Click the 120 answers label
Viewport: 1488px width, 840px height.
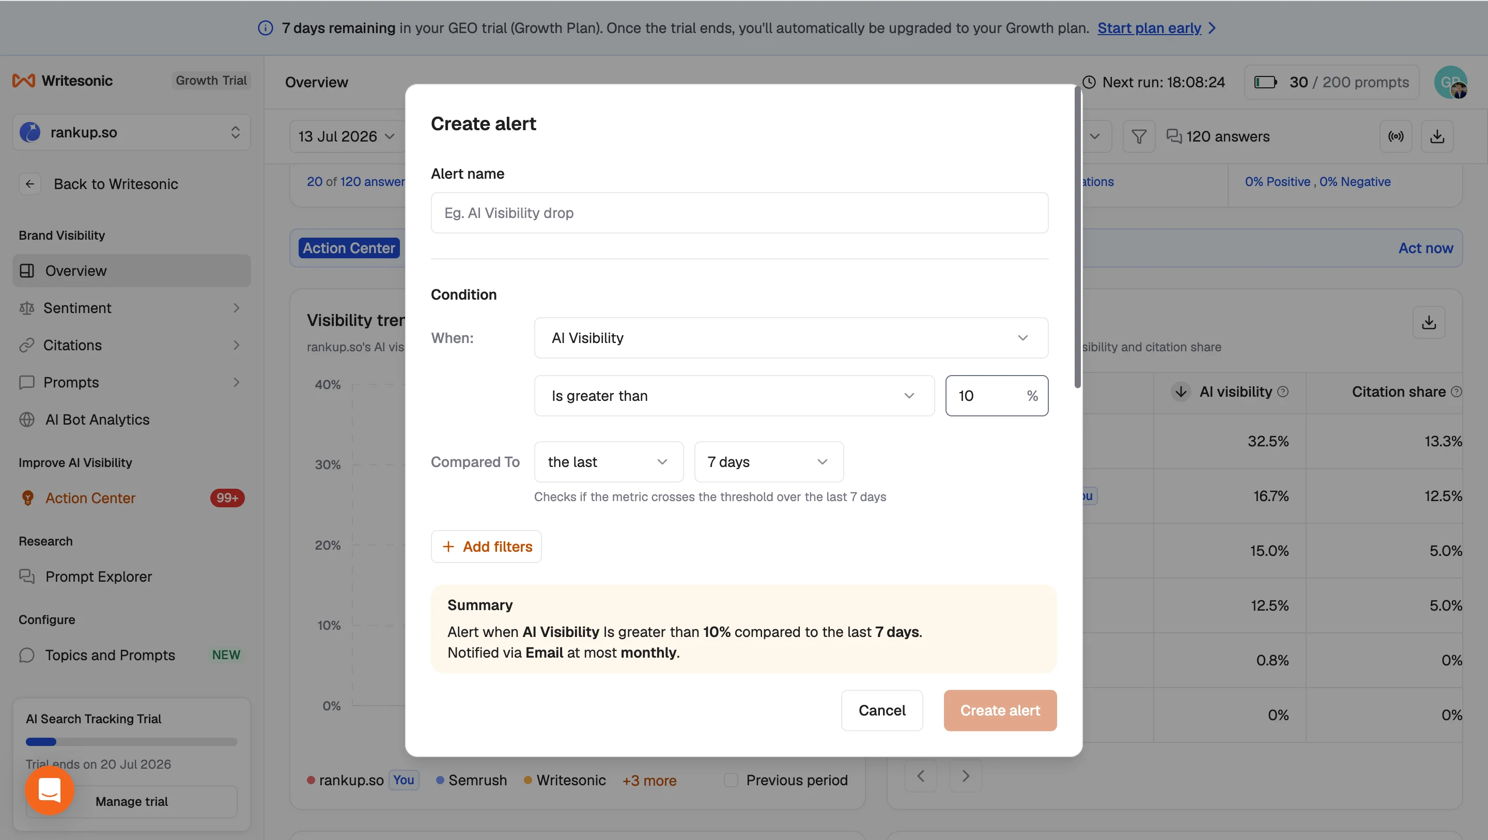tap(1228, 136)
